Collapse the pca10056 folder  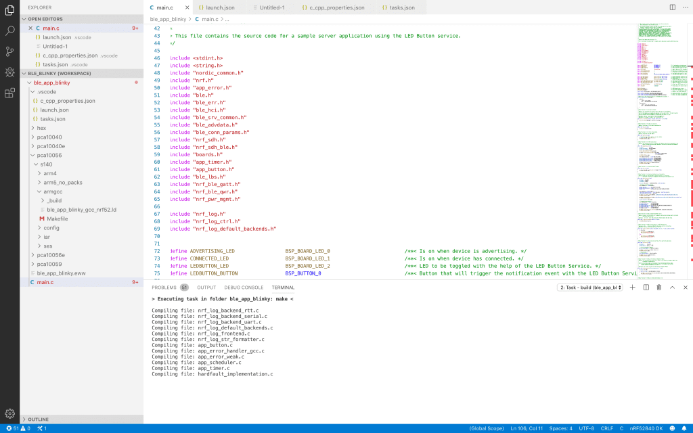point(49,155)
